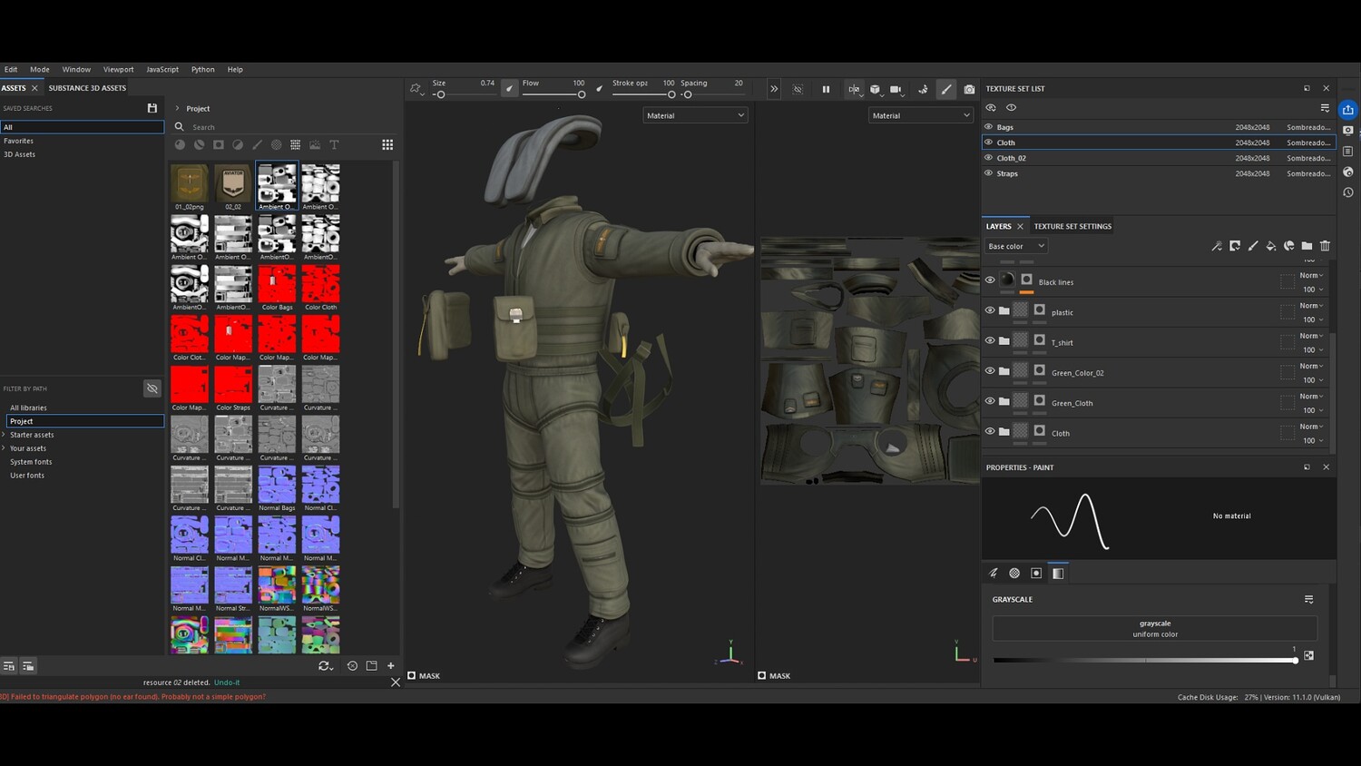Screen dimensions: 1361x766
Task: Open the Viewport menu
Action: point(118,69)
